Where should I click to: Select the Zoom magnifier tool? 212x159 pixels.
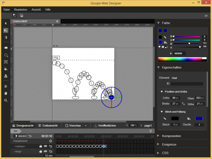[5, 101]
